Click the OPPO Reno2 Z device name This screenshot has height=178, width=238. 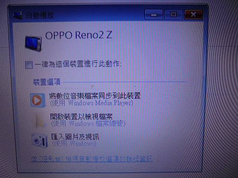79,35
